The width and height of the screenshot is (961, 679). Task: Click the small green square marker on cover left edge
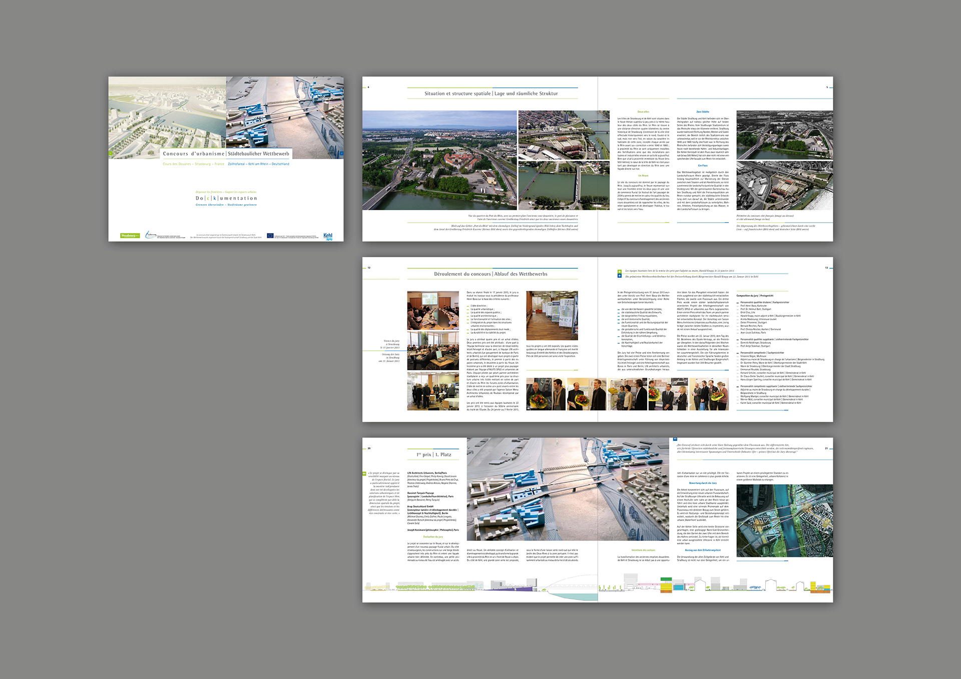click(x=111, y=154)
